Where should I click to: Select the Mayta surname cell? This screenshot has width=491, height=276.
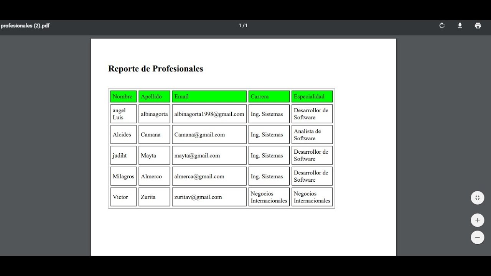pyautogui.click(x=154, y=155)
